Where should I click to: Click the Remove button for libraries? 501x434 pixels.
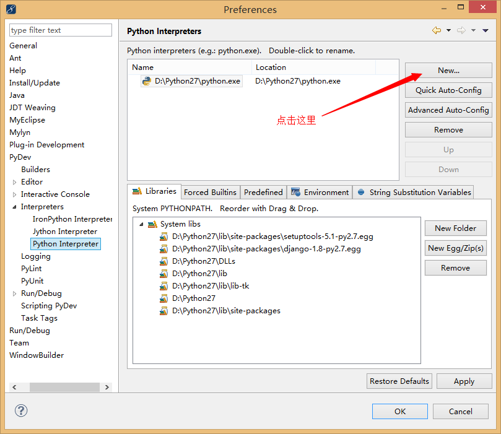point(456,267)
